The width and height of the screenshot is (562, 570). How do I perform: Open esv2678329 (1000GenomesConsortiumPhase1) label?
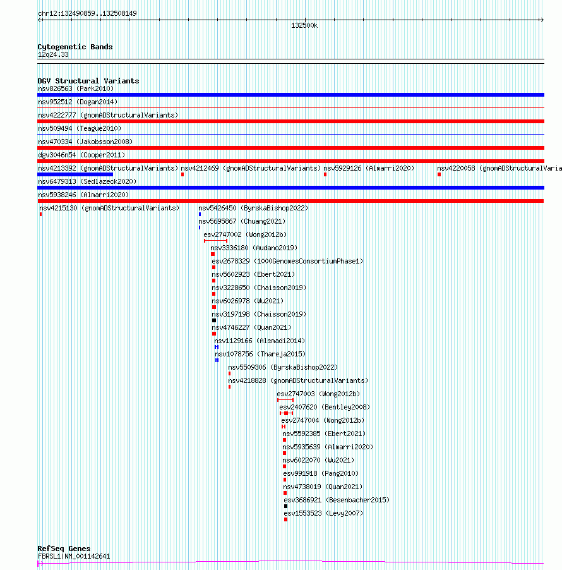point(287,261)
